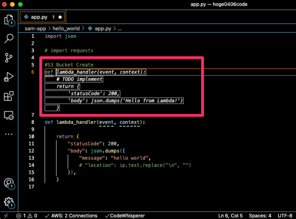This screenshot has height=219, width=296.
Task: Click the '# import requests' comment line
Action: pyautogui.click(x=69, y=50)
